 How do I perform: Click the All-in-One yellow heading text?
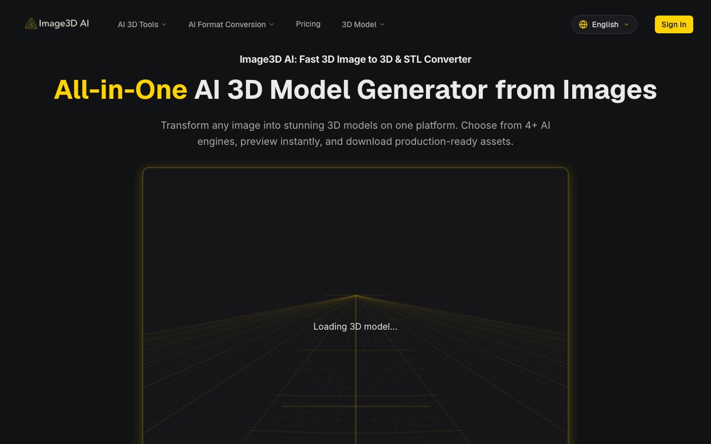click(121, 89)
